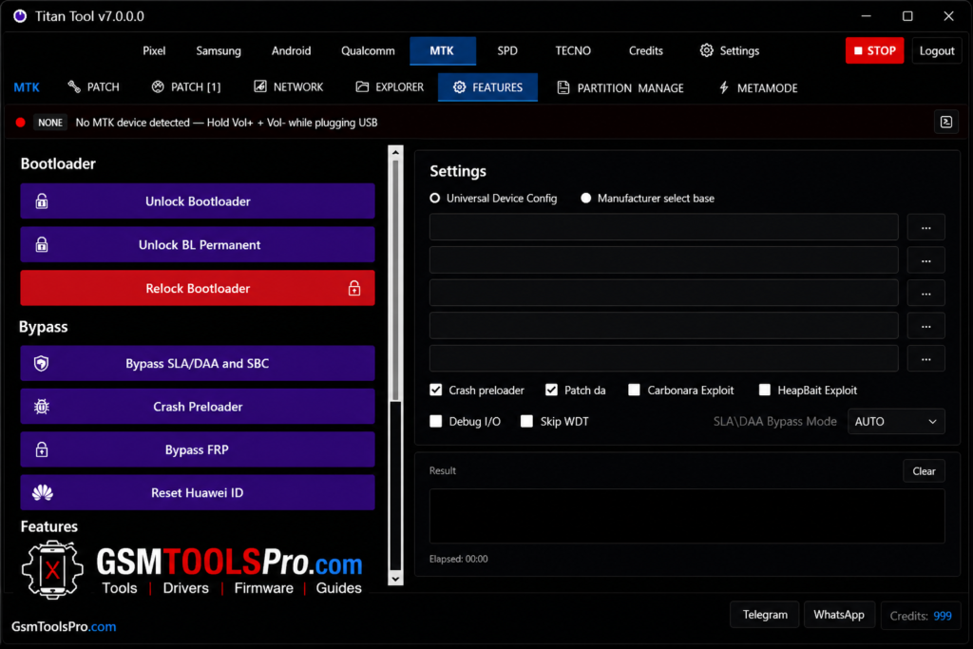Open the Credits tab
This screenshot has height=649, width=973.
point(645,51)
